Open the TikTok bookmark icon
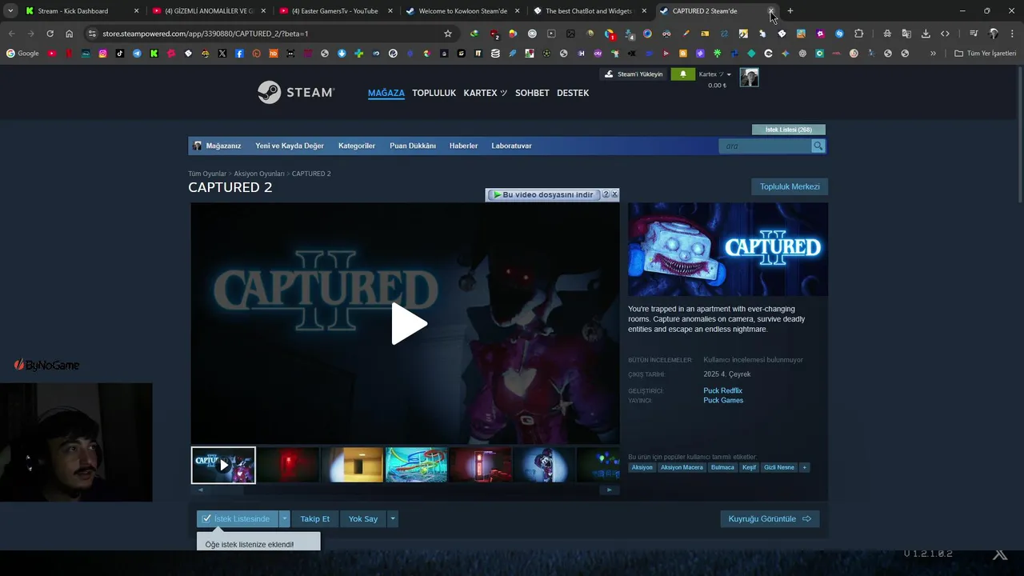1024x576 pixels. 120,54
